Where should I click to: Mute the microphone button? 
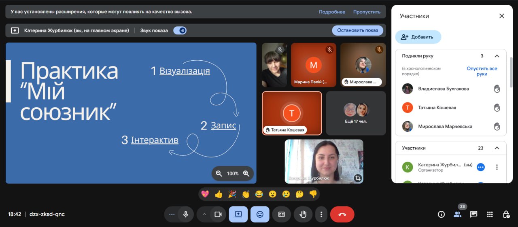186,214
